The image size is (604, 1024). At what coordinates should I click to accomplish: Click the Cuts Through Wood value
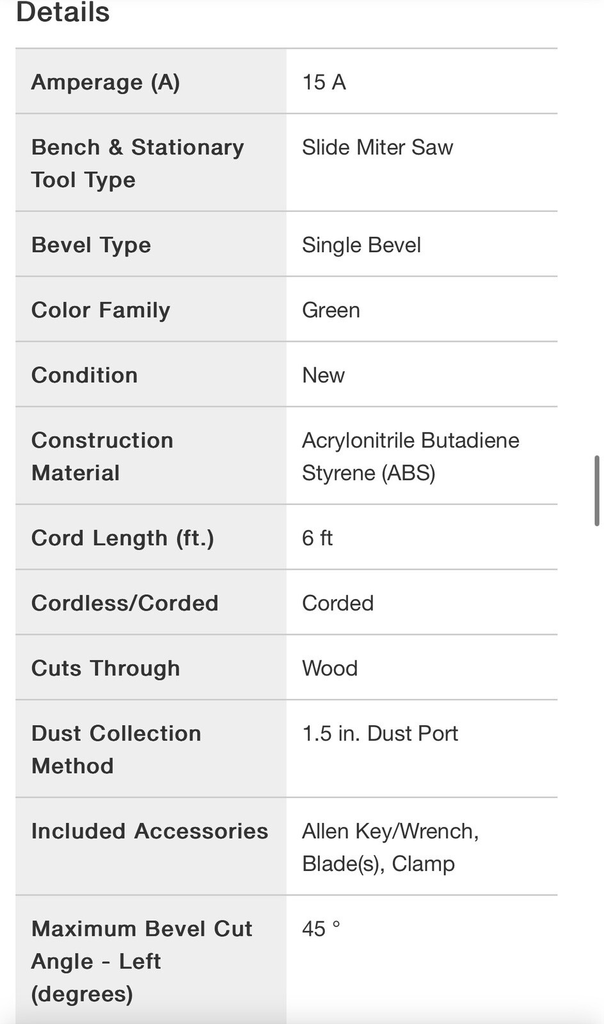click(330, 668)
